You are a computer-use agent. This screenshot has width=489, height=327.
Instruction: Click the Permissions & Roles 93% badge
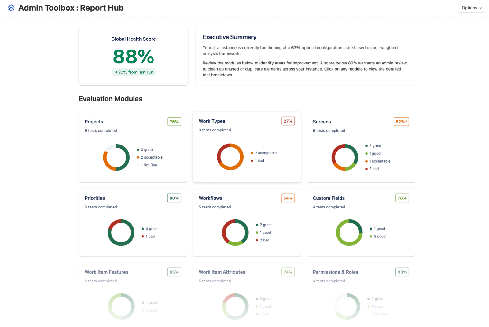[x=402, y=272]
